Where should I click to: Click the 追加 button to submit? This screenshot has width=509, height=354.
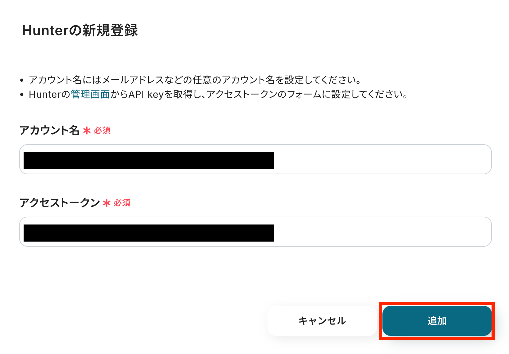click(x=437, y=321)
